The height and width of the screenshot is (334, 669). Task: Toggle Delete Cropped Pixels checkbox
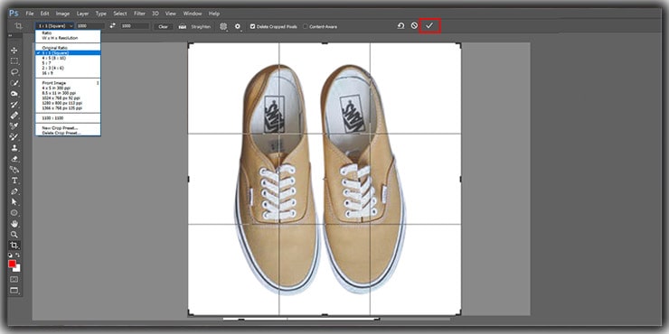(x=252, y=26)
